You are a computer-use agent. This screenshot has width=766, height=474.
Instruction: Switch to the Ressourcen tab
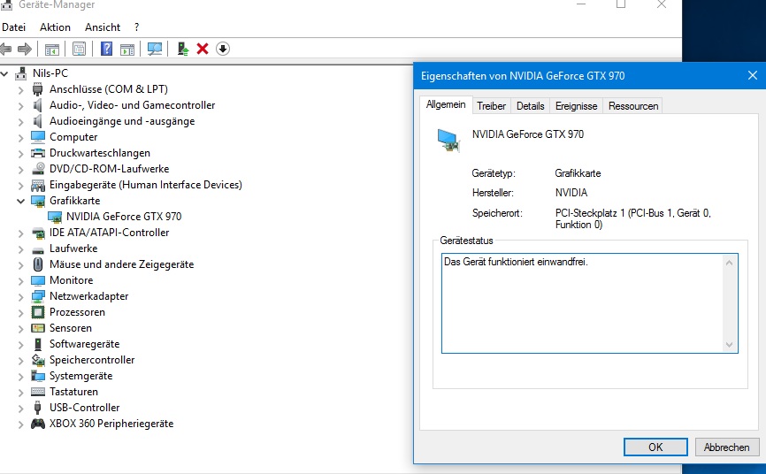[633, 106]
